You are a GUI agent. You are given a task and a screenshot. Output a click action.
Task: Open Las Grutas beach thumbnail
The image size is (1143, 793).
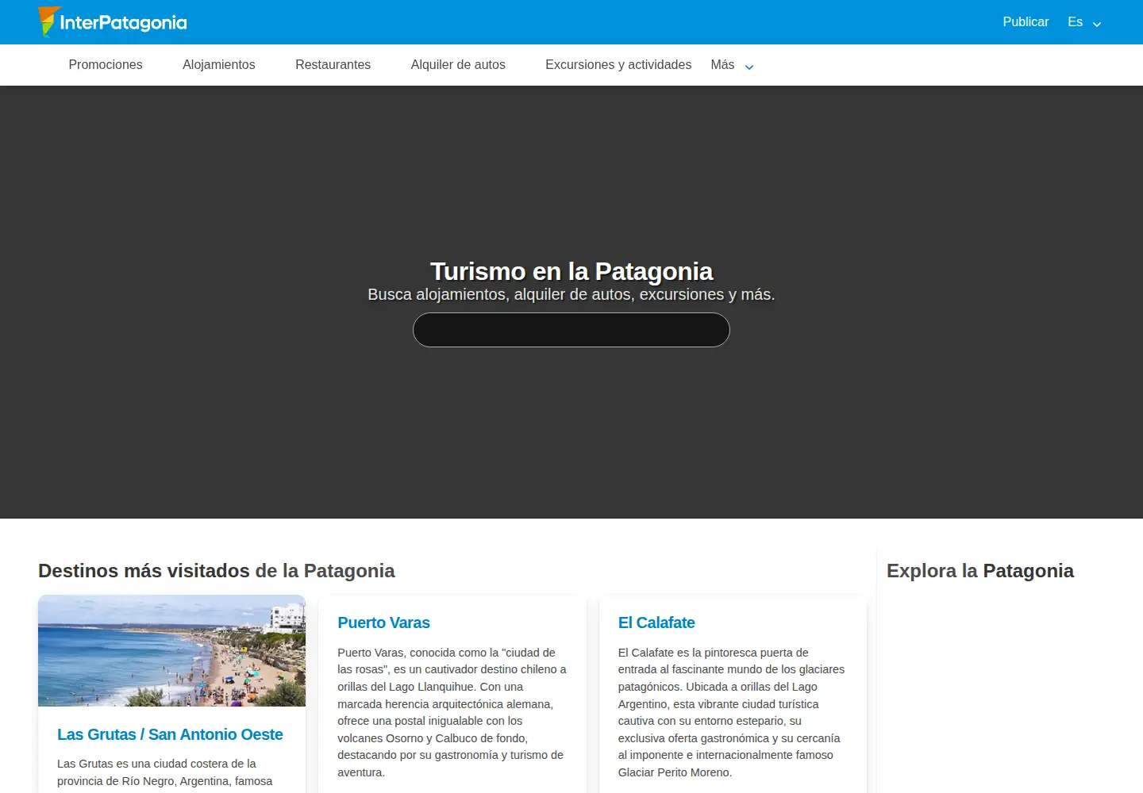[171, 650]
